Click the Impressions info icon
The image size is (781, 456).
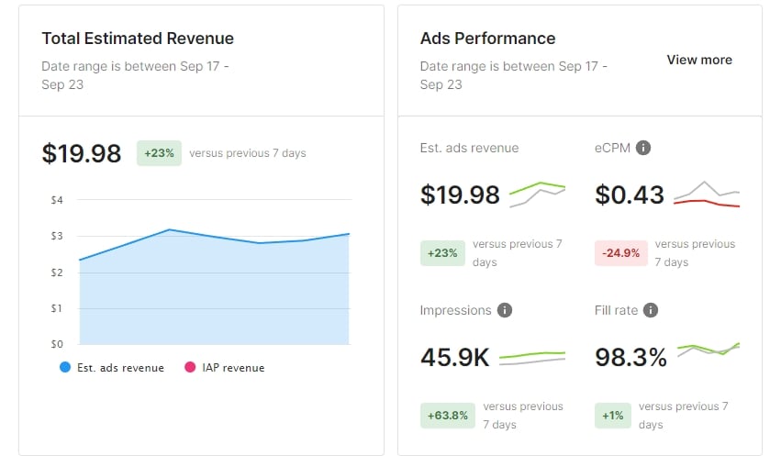505,310
